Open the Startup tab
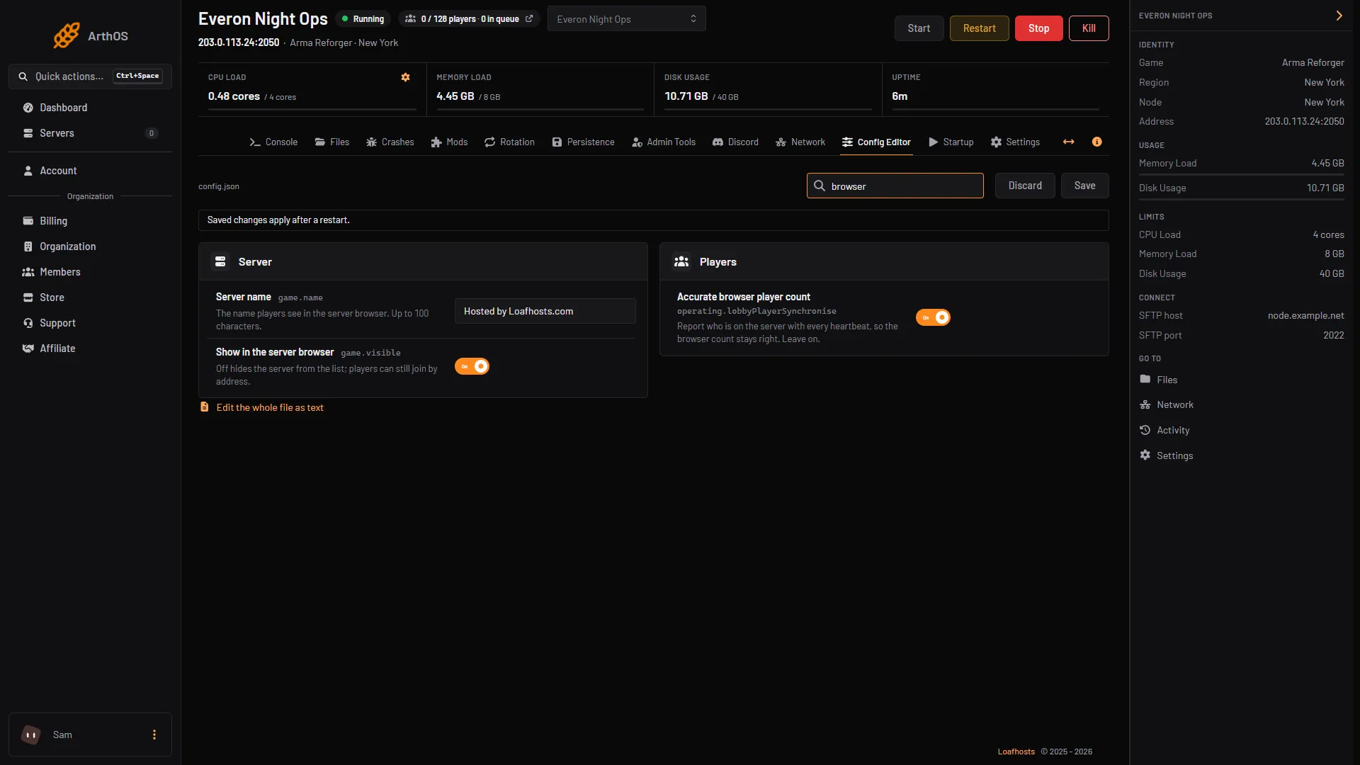This screenshot has width=1360, height=765. pyautogui.click(x=951, y=142)
